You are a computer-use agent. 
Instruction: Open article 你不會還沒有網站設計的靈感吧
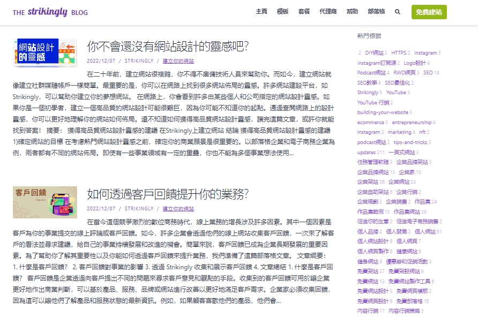pos(169,47)
